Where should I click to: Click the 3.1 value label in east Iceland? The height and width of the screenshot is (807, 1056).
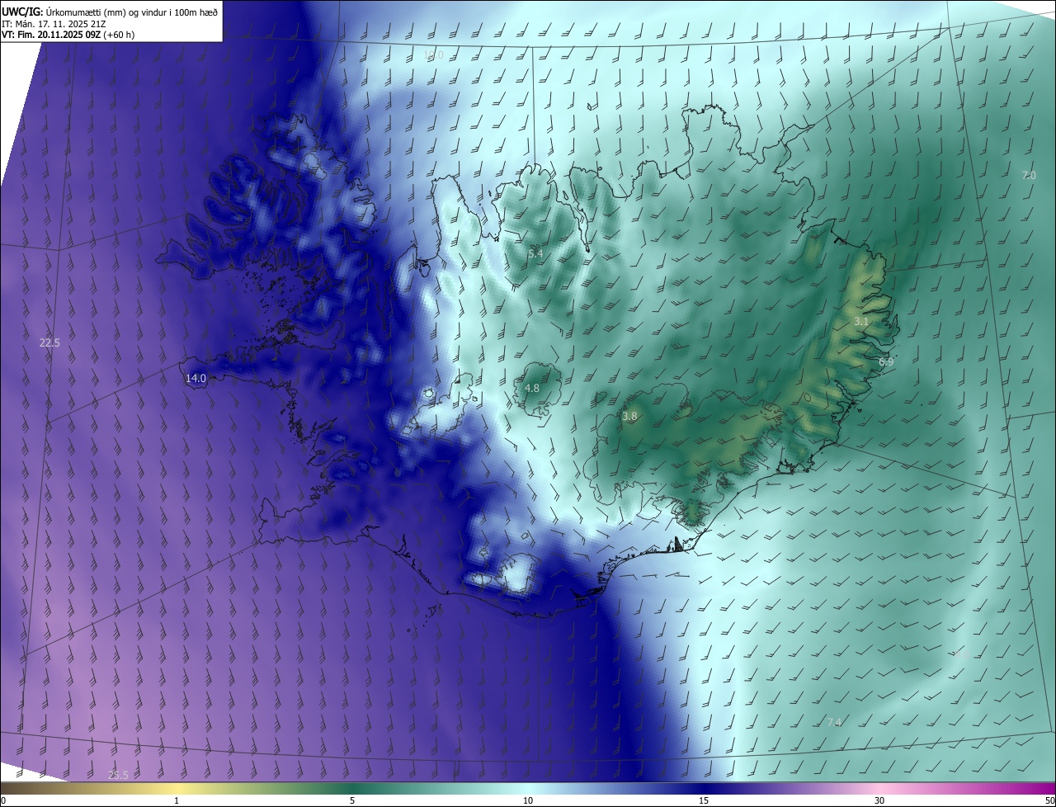coord(861,321)
